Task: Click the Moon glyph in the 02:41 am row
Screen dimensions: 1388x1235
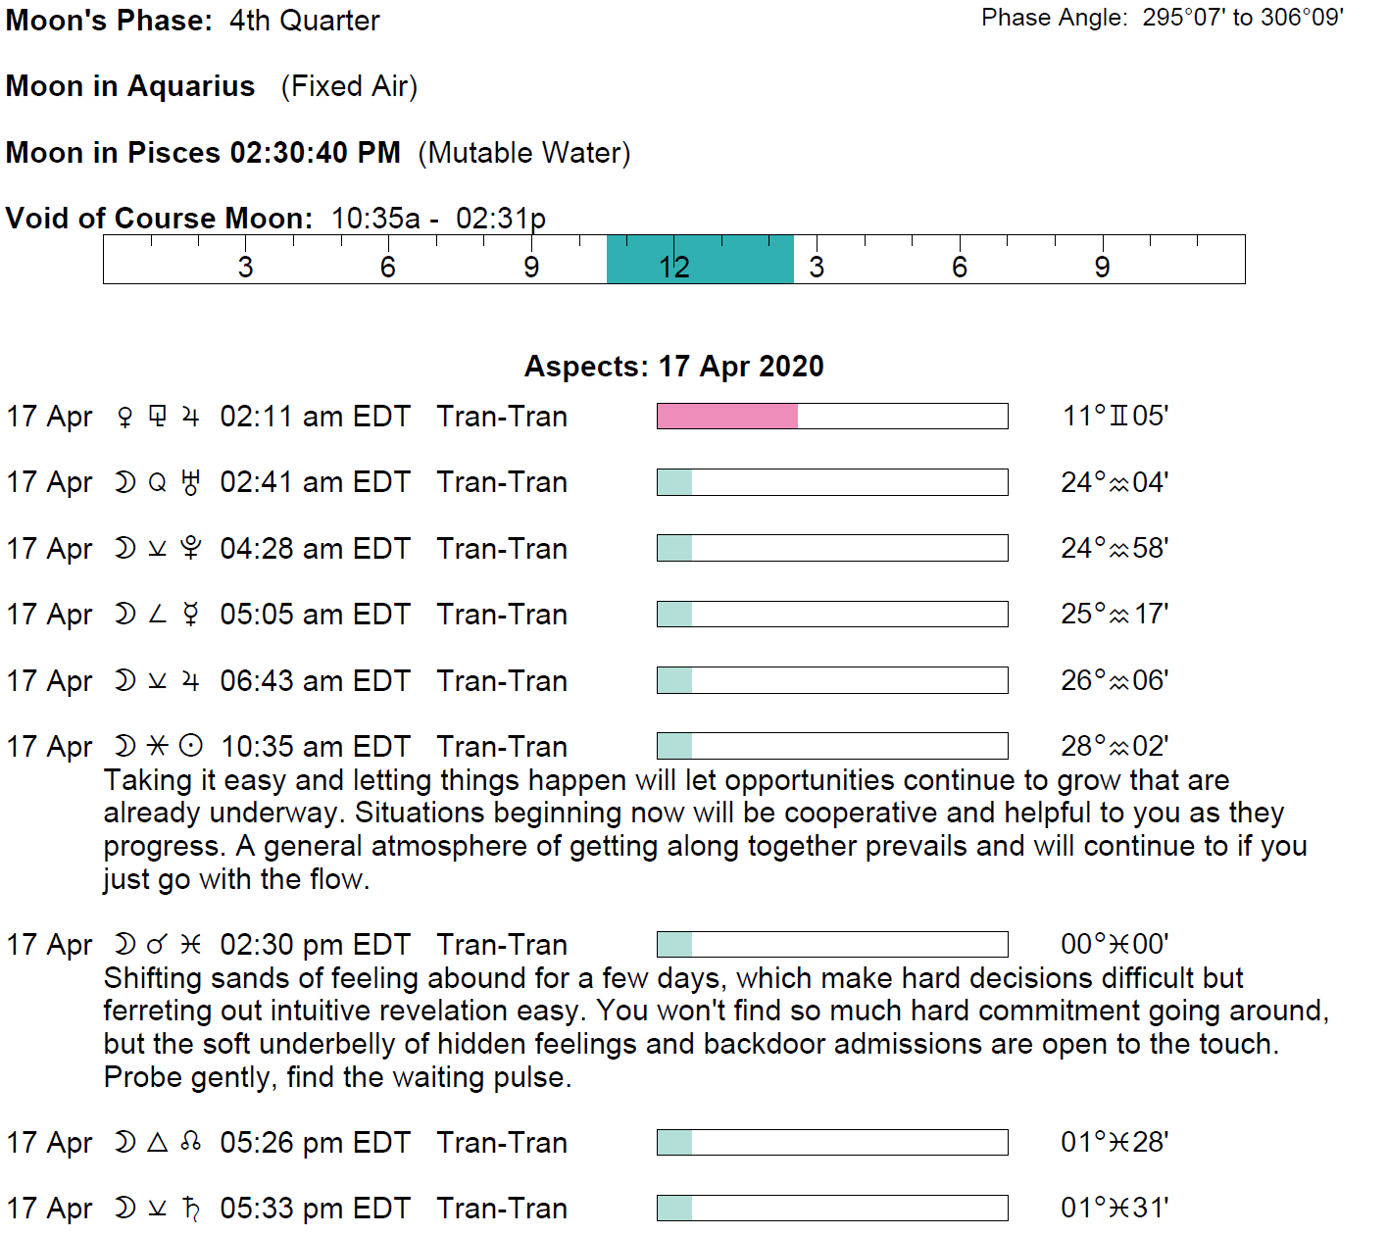Action: point(124,482)
